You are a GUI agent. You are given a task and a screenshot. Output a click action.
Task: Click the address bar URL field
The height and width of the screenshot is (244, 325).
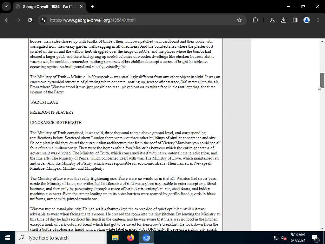142,20
